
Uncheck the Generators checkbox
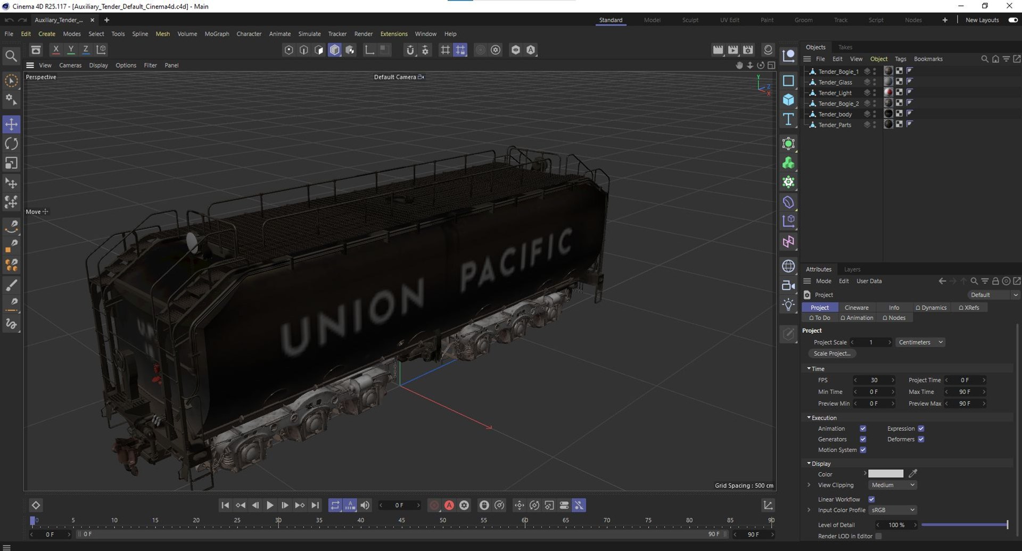[x=863, y=439]
